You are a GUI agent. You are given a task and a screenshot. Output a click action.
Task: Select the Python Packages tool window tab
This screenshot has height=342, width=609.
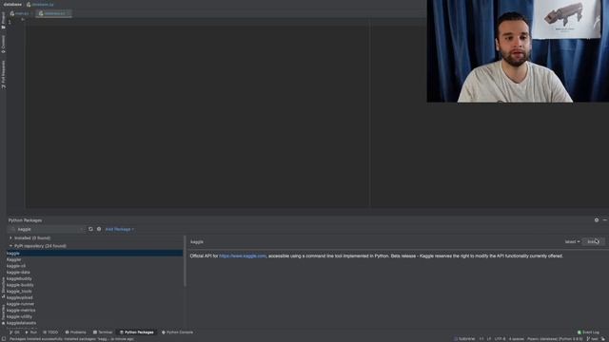click(x=137, y=332)
